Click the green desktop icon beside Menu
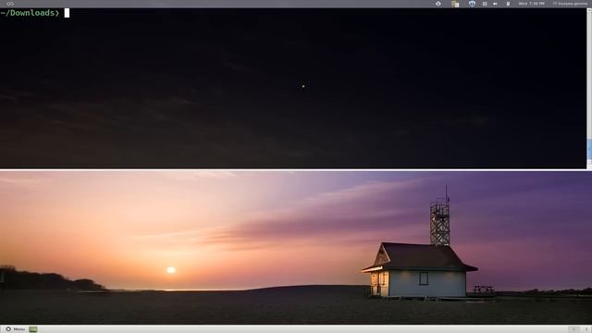Screen dimensions: 592x333 coord(33,329)
